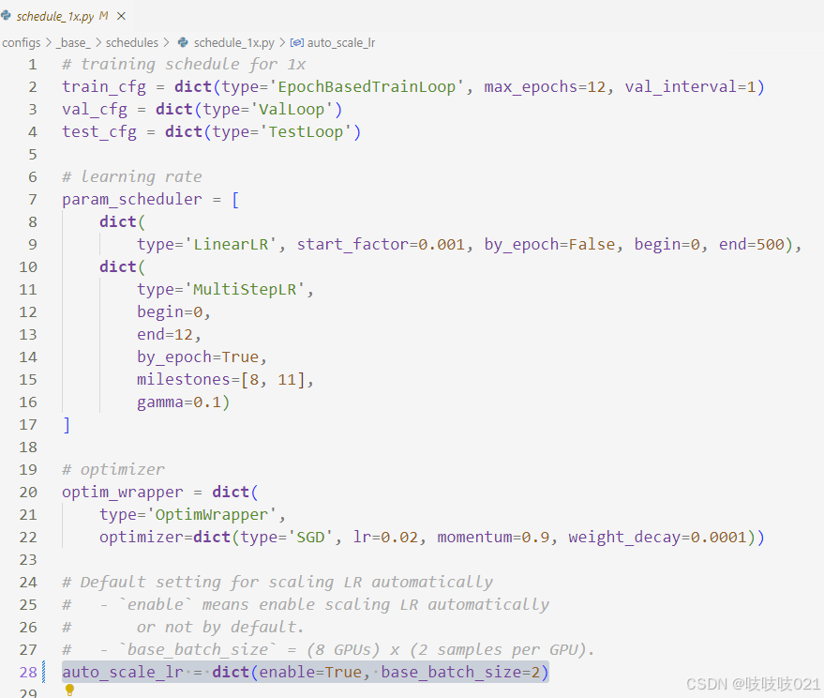Click weight_decay=0.0001 on line 22
Screen dimensions: 824x698
(657, 537)
